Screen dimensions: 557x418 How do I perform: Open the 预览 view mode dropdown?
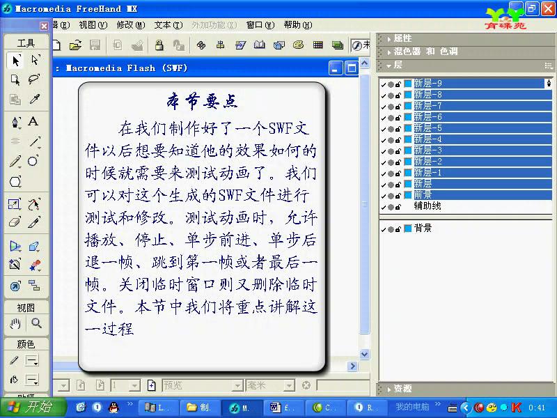click(x=237, y=385)
